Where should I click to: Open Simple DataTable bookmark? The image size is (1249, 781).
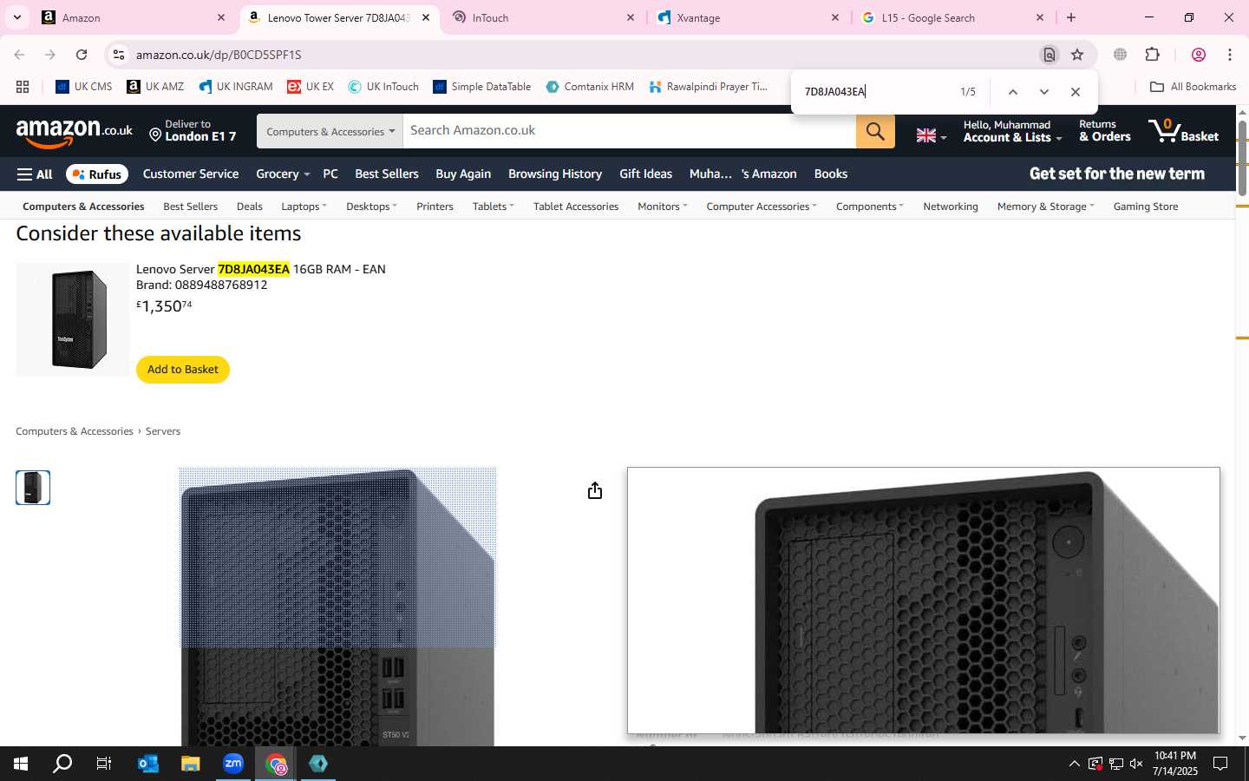pyautogui.click(x=482, y=87)
